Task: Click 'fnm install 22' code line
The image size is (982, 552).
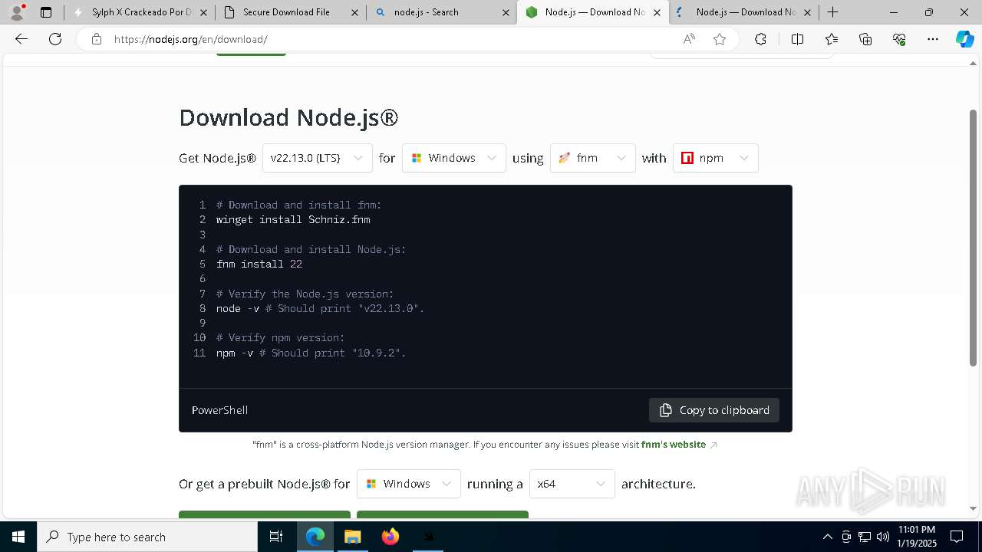Action: click(x=259, y=264)
